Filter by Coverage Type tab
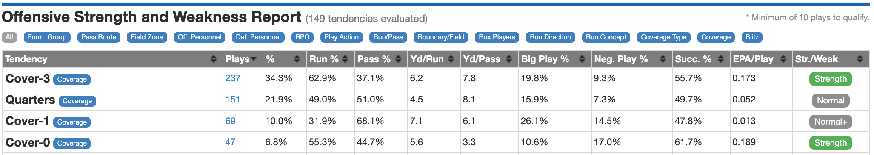 click(664, 37)
